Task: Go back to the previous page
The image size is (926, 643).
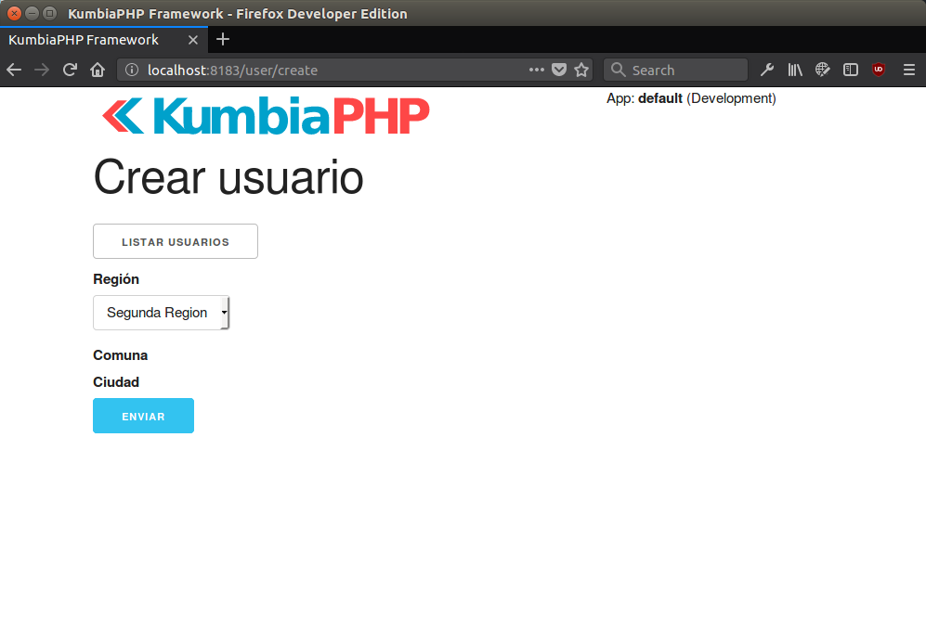Action: pos(14,71)
